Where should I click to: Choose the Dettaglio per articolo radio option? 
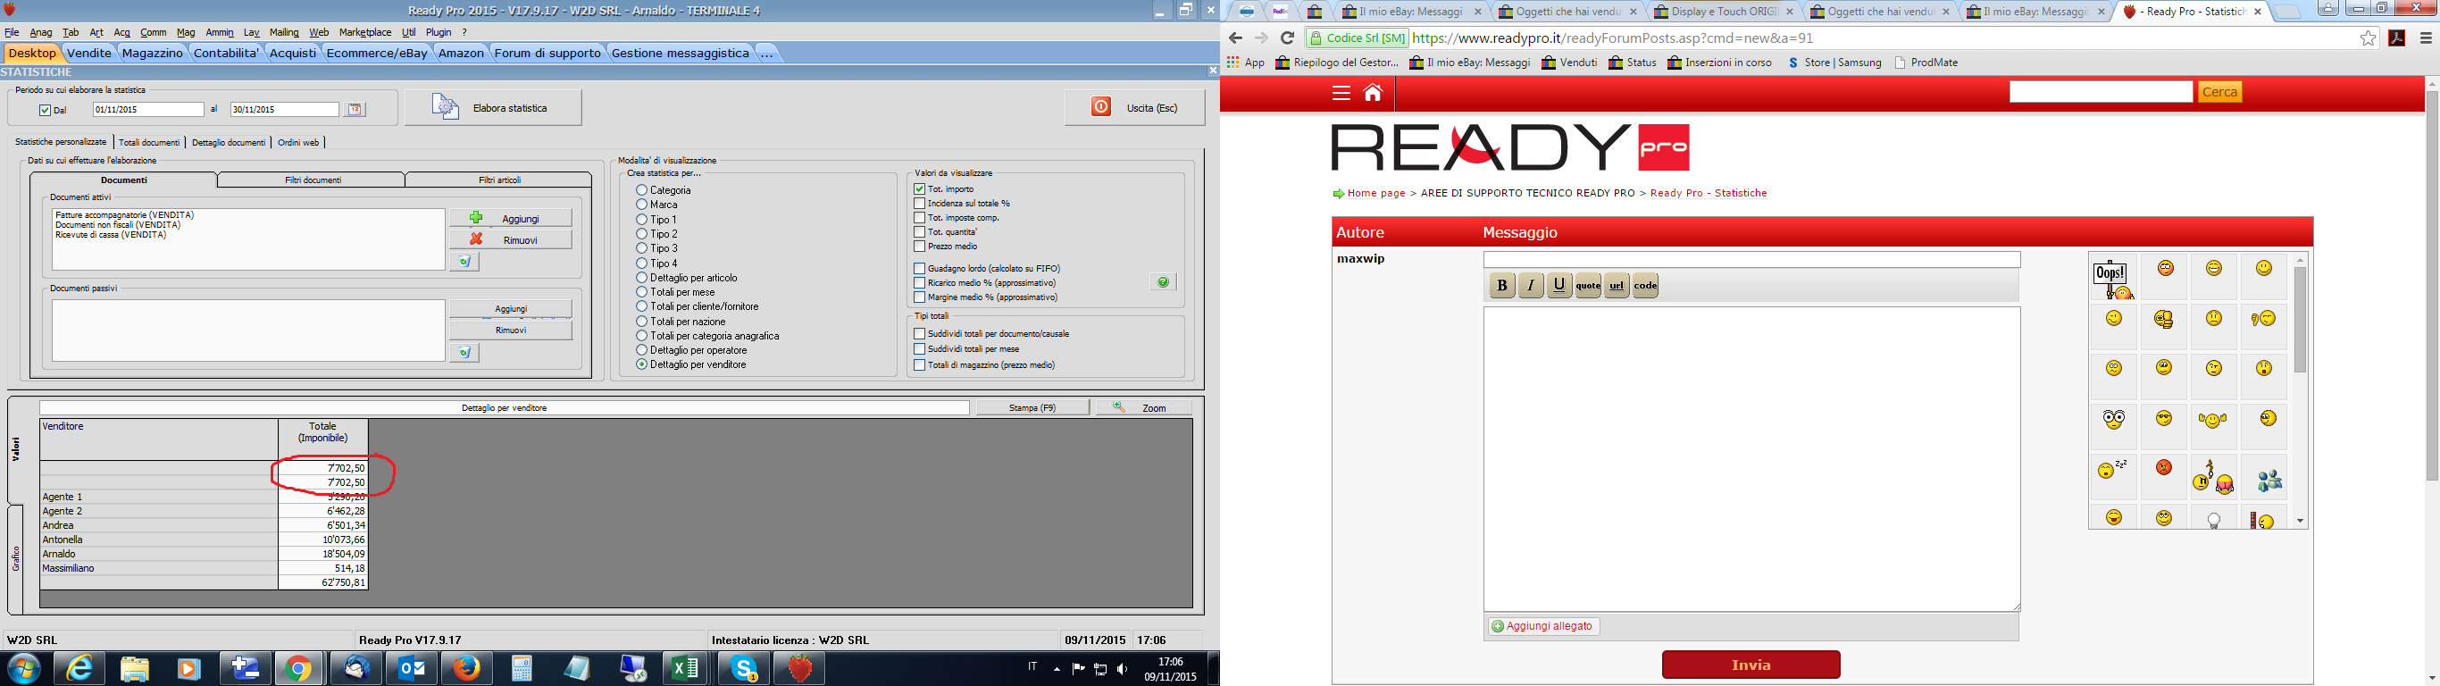(642, 278)
